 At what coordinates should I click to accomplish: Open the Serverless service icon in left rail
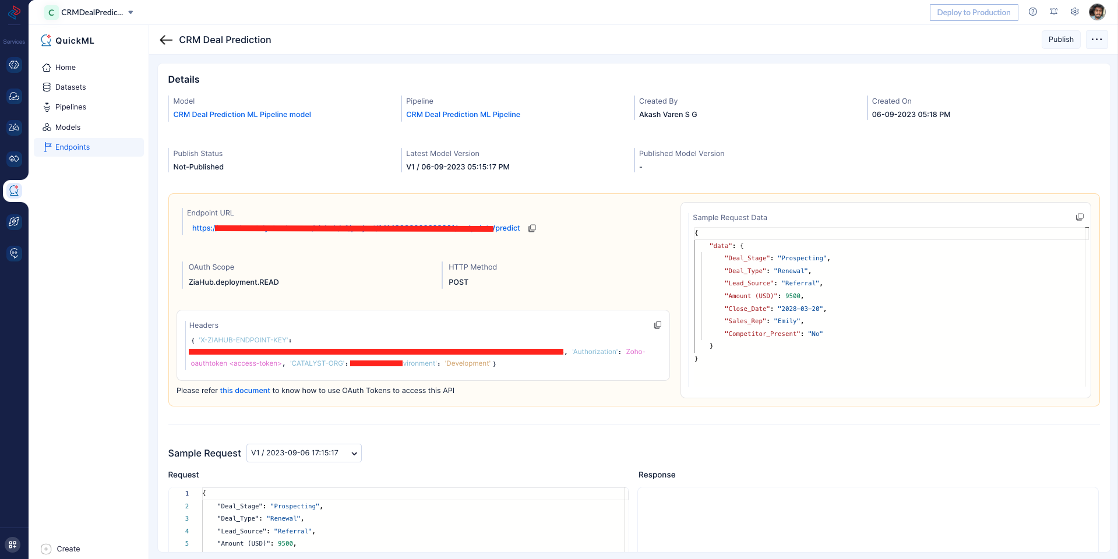pos(14,65)
